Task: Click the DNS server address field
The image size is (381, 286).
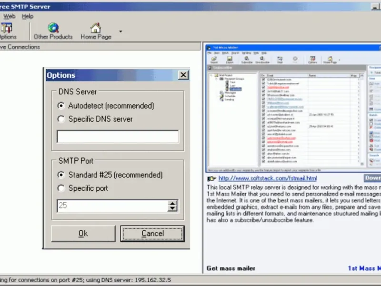Action: pos(118,137)
